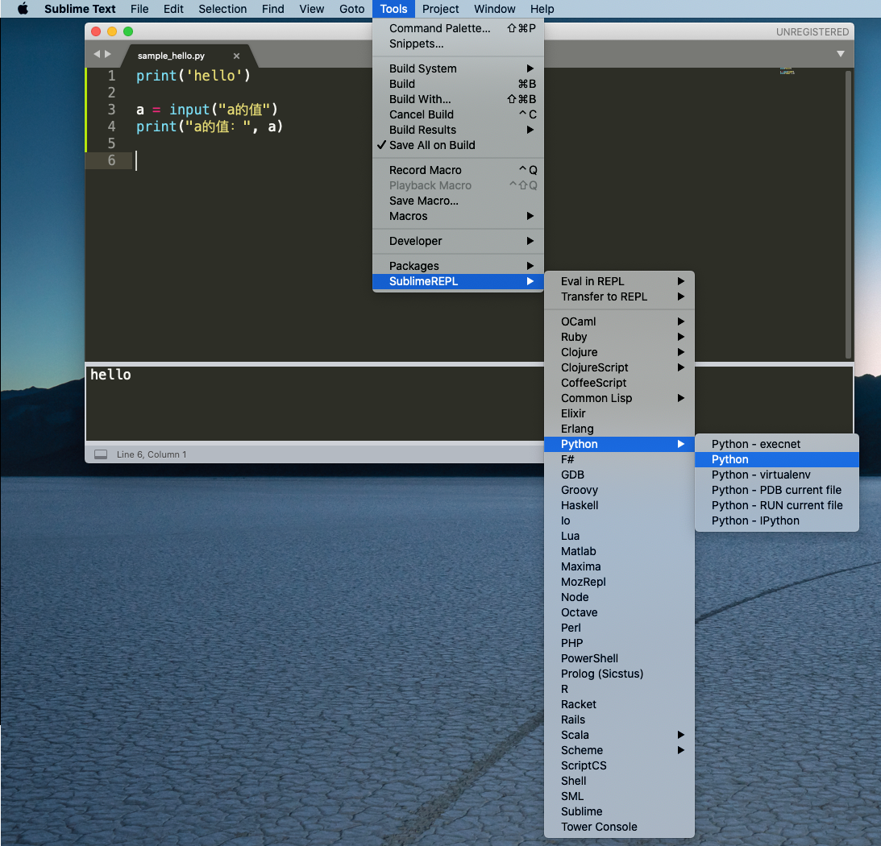This screenshot has width=881, height=846.
Task: Expand Eval in REPL submenu
Action: click(619, 281)
